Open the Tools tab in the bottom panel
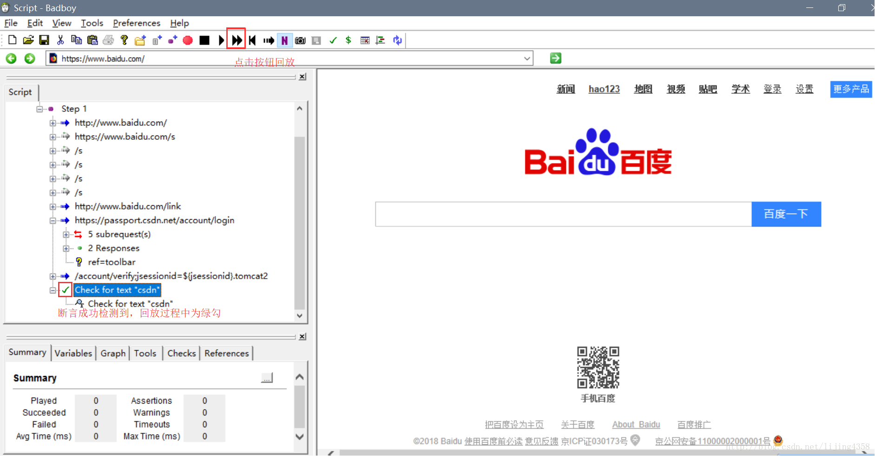This screenshot has width=875, height=456. coord(145,353)
